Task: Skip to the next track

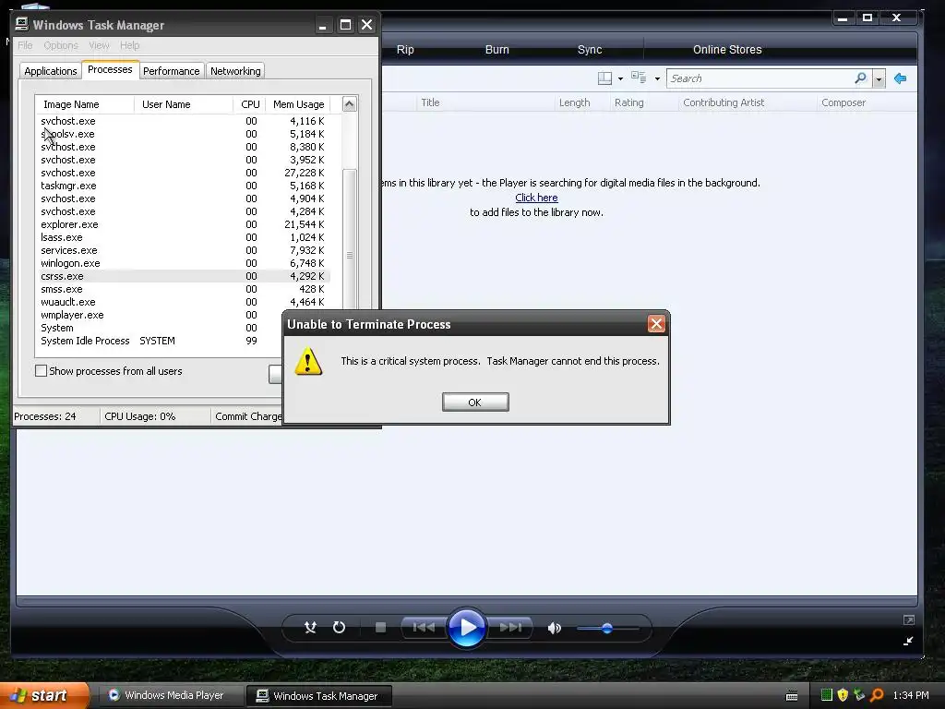Action: tap(509, 628)
